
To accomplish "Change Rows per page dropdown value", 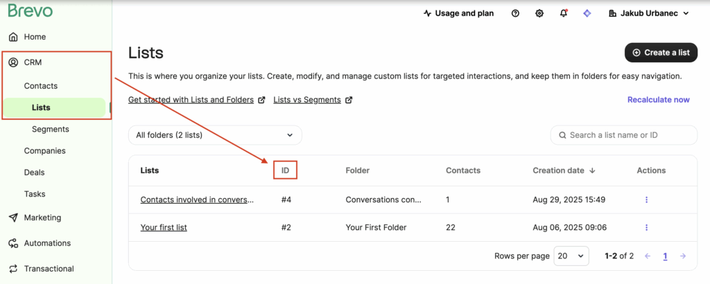I will pos(571,256).
